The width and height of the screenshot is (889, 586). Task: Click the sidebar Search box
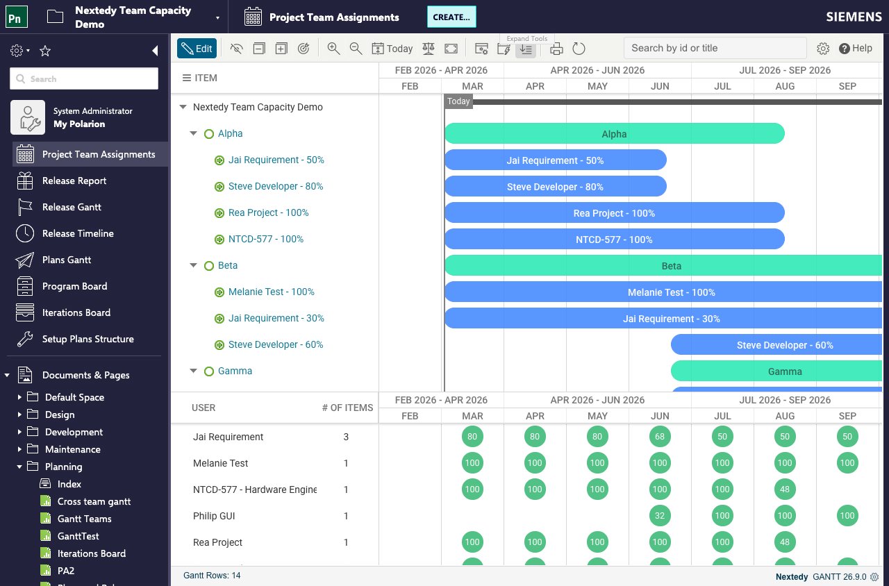point(84,78)
